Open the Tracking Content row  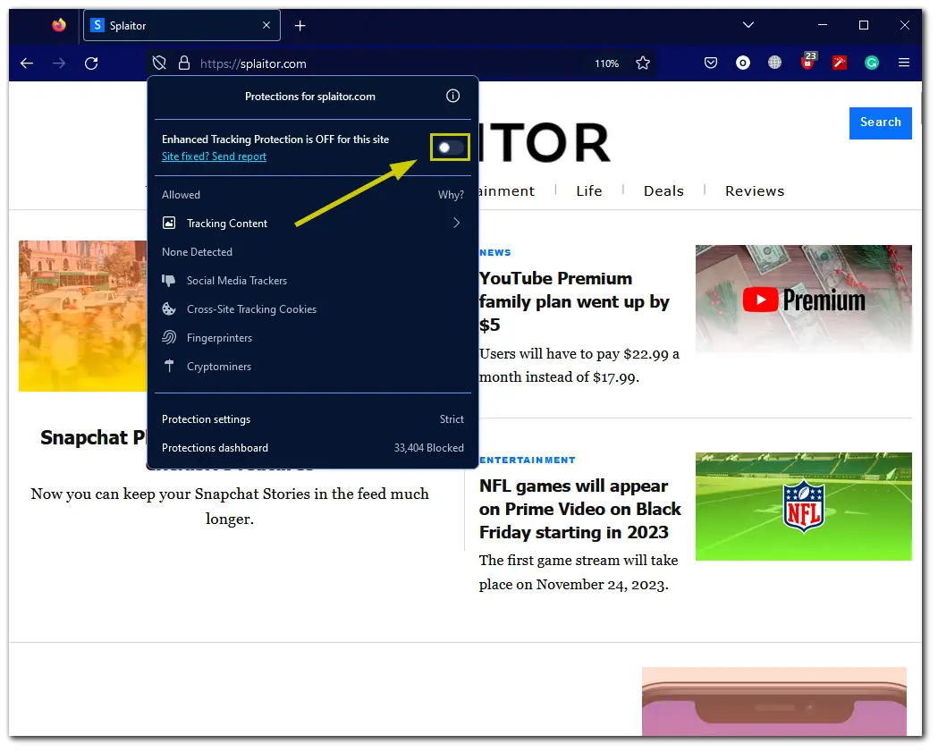[312, 224]
